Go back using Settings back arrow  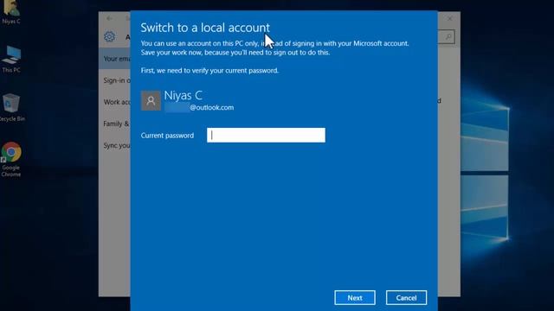110,18
